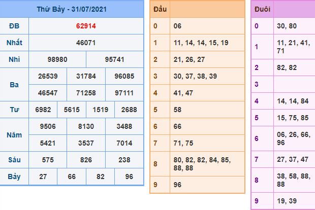Select the Bảy prize label
Image resolution: width=315 pixels, height=210 pixels.
pyautogui.click(x=14, y=177)
